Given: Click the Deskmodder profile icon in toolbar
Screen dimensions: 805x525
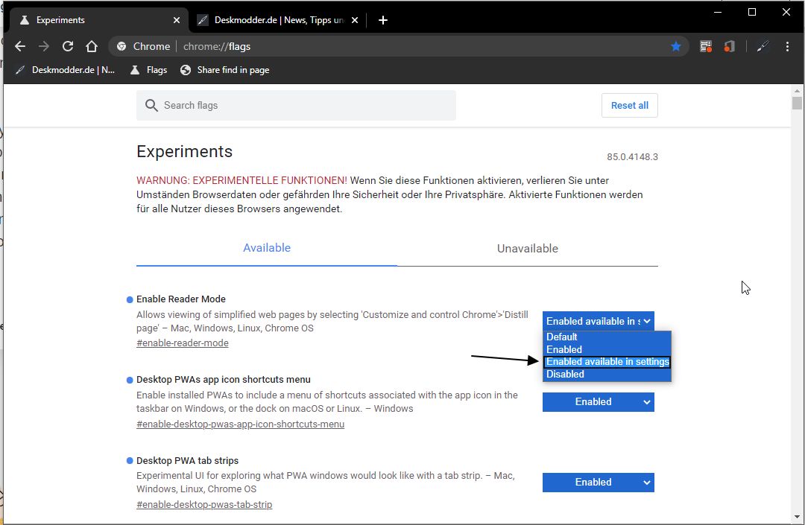Looking at the screenshot, I should click(763, 47).
